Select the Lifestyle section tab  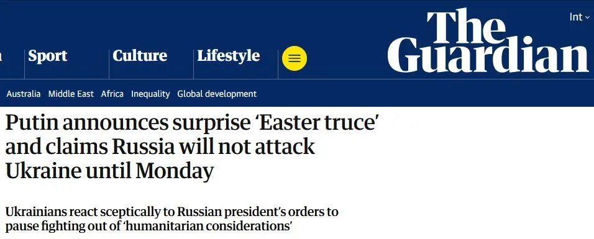coord(229,56)
